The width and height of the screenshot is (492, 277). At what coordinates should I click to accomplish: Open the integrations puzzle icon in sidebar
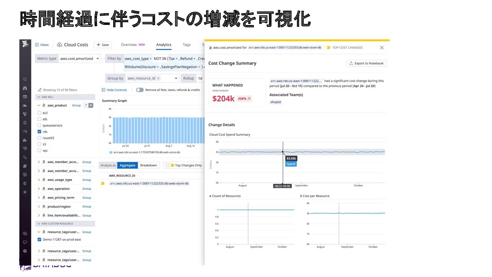[x=25, y=140]
